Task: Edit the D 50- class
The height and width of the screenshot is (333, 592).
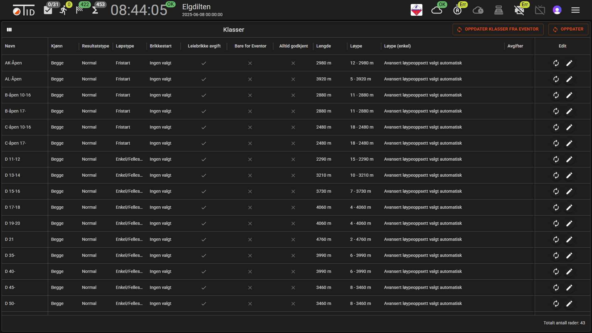Action: pyautogui.click(x=569, y=304)
